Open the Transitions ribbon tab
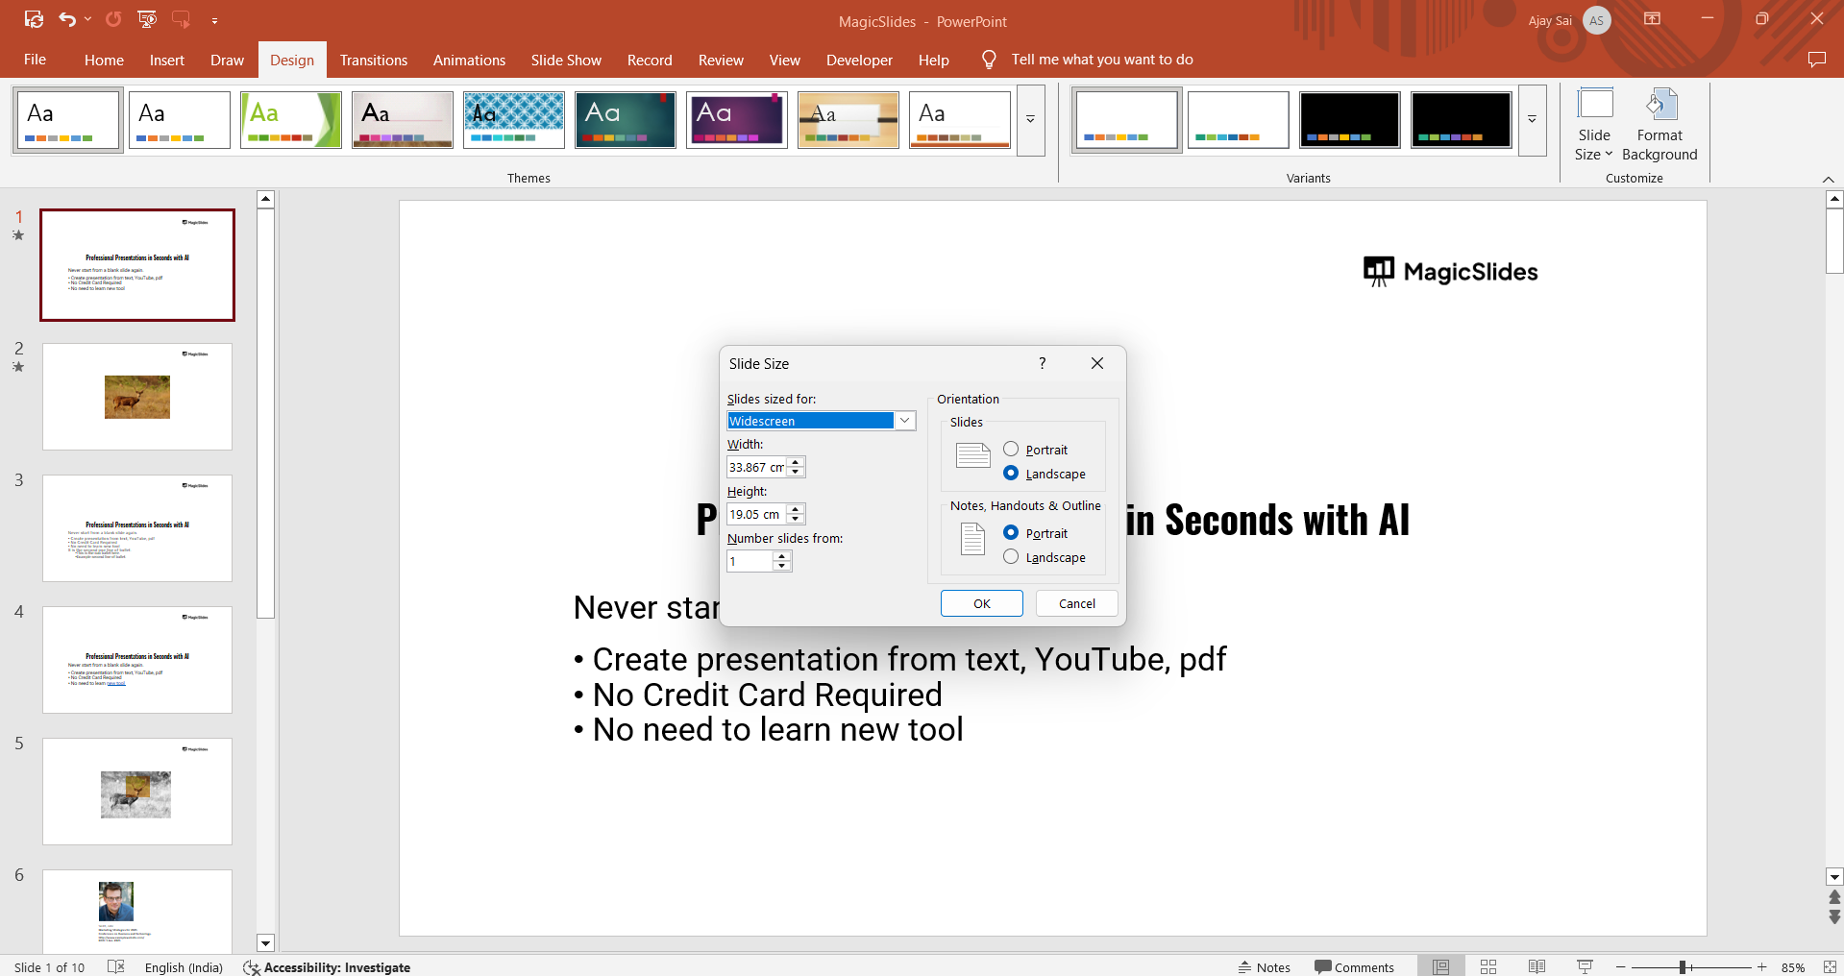 click(373, 60)
